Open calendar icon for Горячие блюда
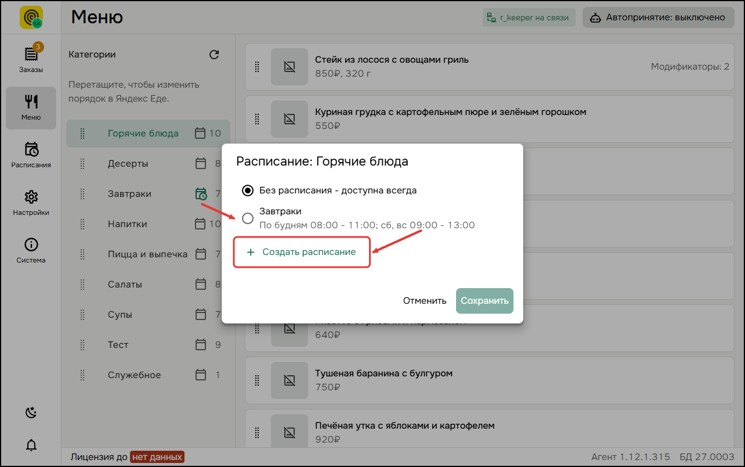The image size is (745, 467). pyautogui.click(x=200, y=133)
